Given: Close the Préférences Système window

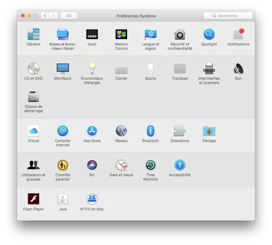Looking at the screenshot, I should [x=23, y=16].
